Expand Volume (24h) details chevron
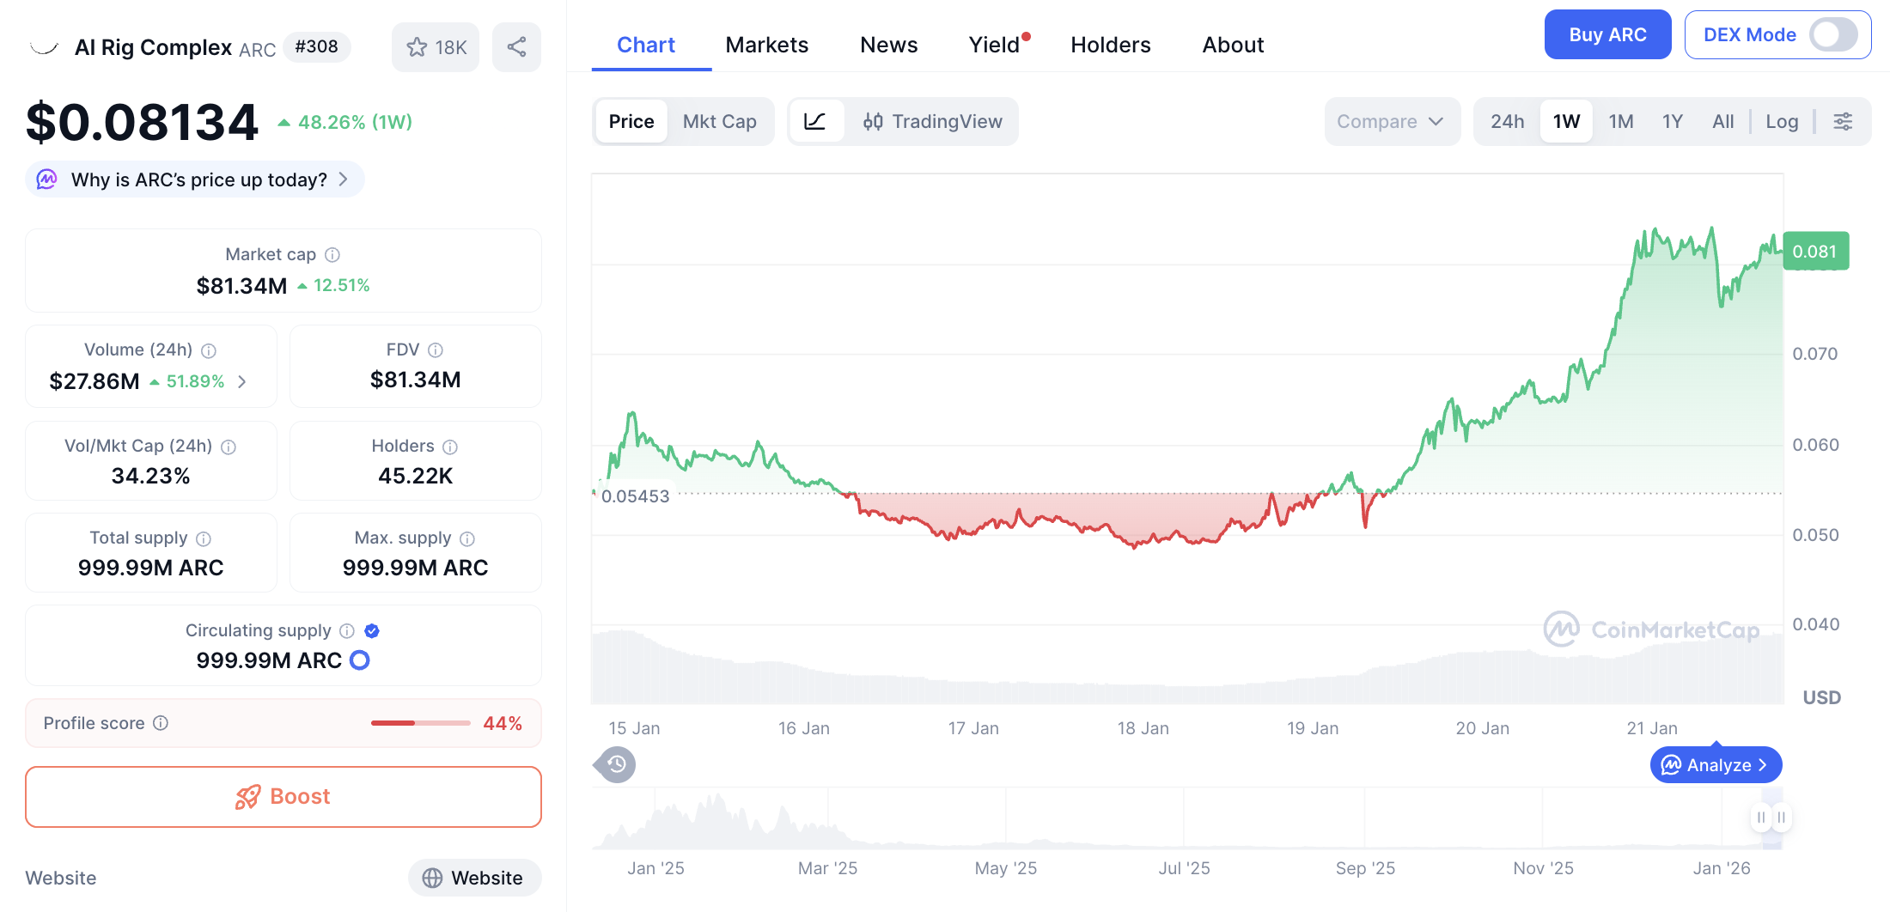1890x912 pixels. click(x=242, y=382)
